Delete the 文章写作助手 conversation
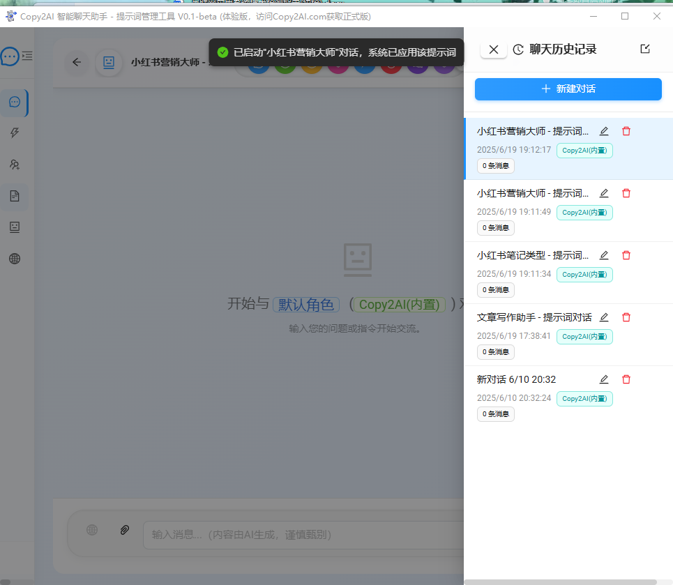Screen dimensions: 673x585 click(x=626, y=317)
